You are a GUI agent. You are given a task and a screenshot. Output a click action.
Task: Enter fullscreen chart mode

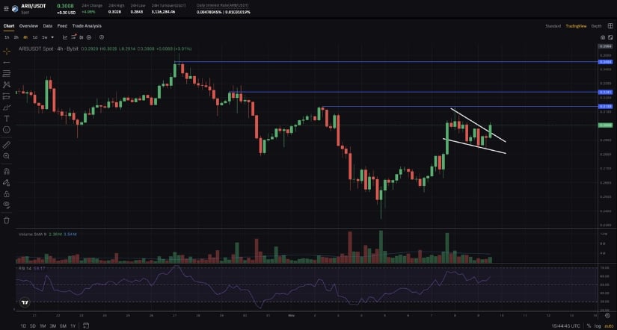[610, 37]
